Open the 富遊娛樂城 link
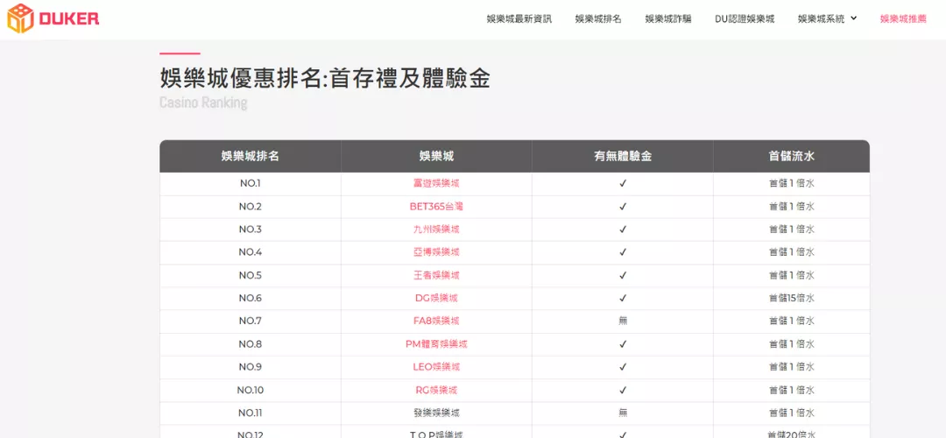Screen dimensions: 946x438 coord(436,183)
